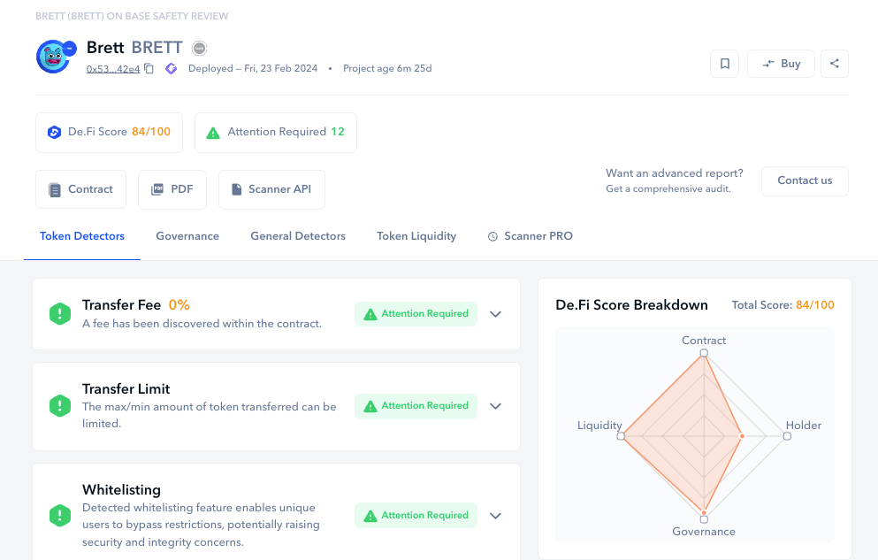Click the Brett token avatar

[x=54, y=57]
